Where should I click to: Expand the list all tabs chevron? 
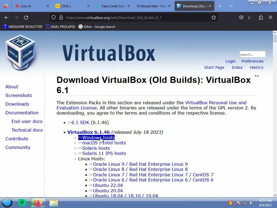pyautogui.click(x=231, y=6)
